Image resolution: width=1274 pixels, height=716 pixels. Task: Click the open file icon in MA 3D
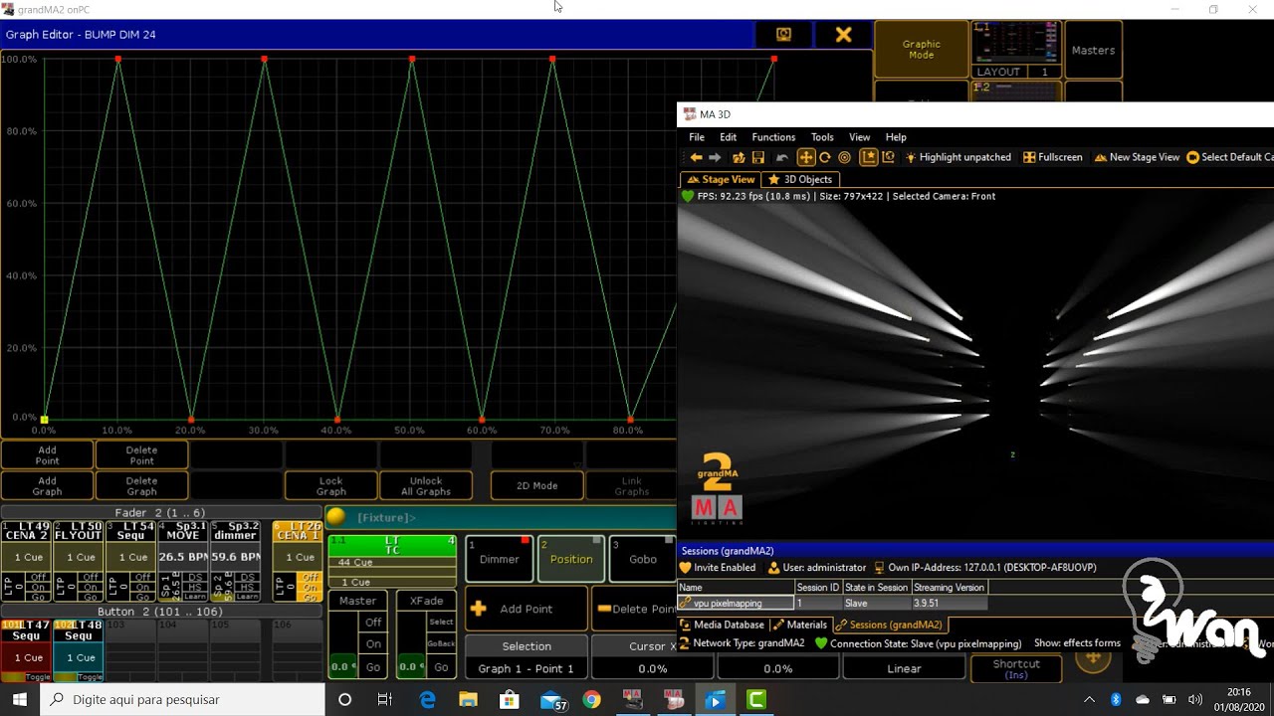coord(739,157)
